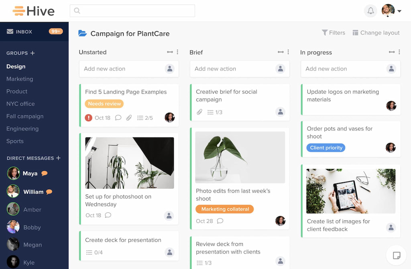Select the Engineering group
This screenshot has width=411, height=269.
point(22,129)
